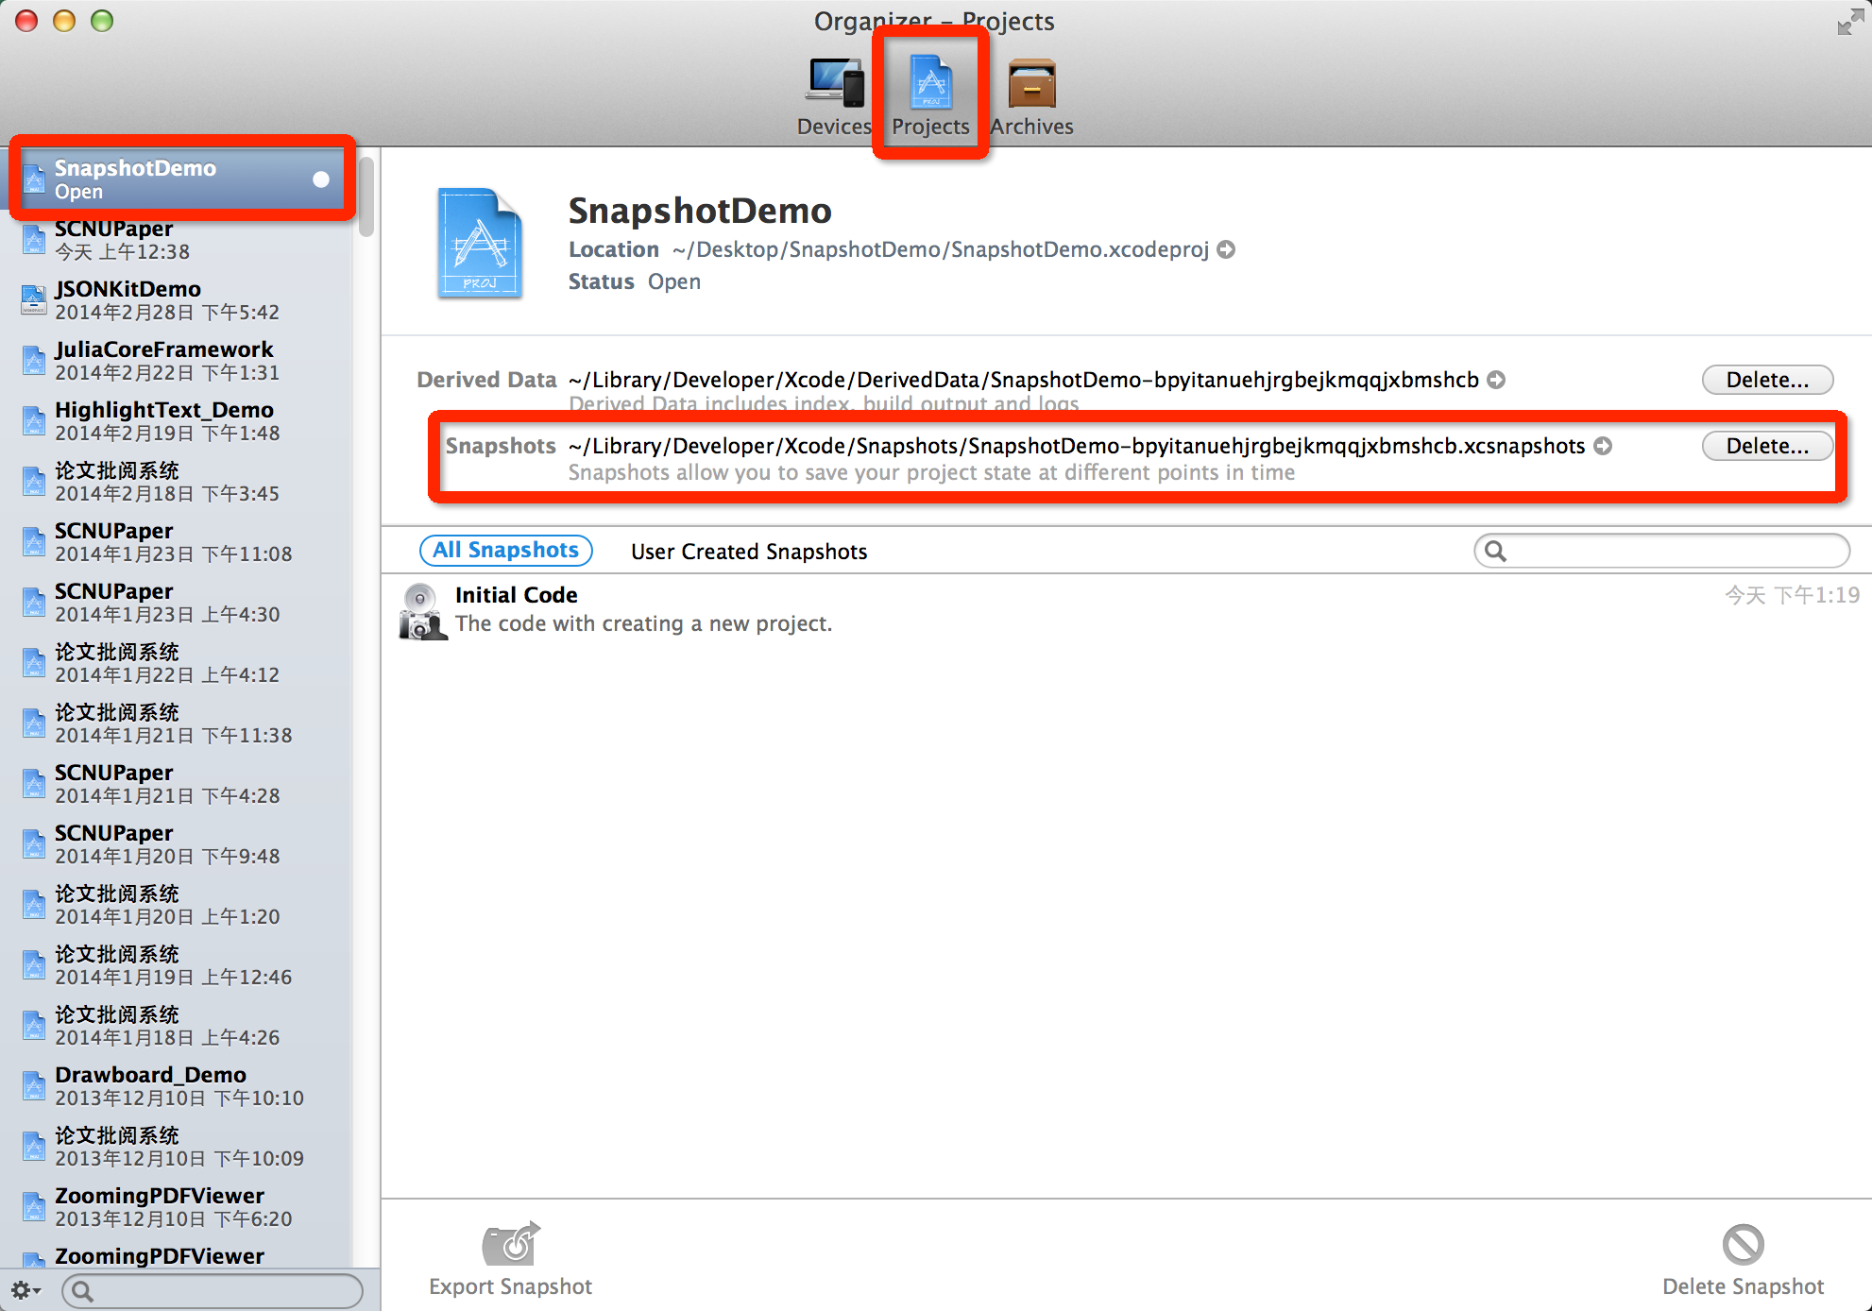This screenshot has width=1872, height=1311.
Task: Select the JSONKitDemo project
Action: 178,300
